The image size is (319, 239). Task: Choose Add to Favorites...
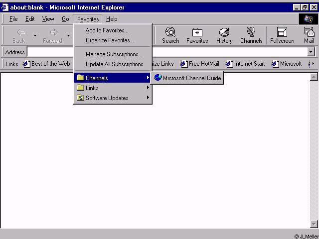(113, 30)
